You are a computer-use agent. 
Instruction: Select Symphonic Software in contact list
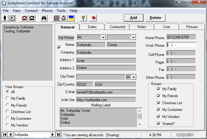(x=19, y=27)
